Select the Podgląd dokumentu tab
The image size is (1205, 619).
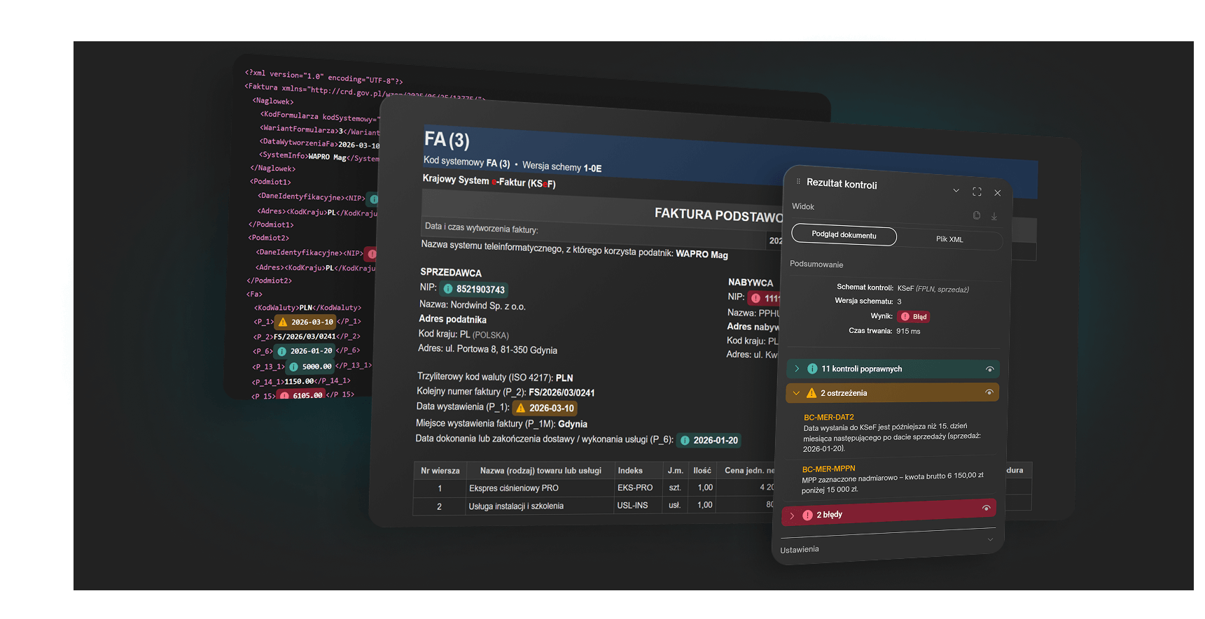tap(844, 235)
